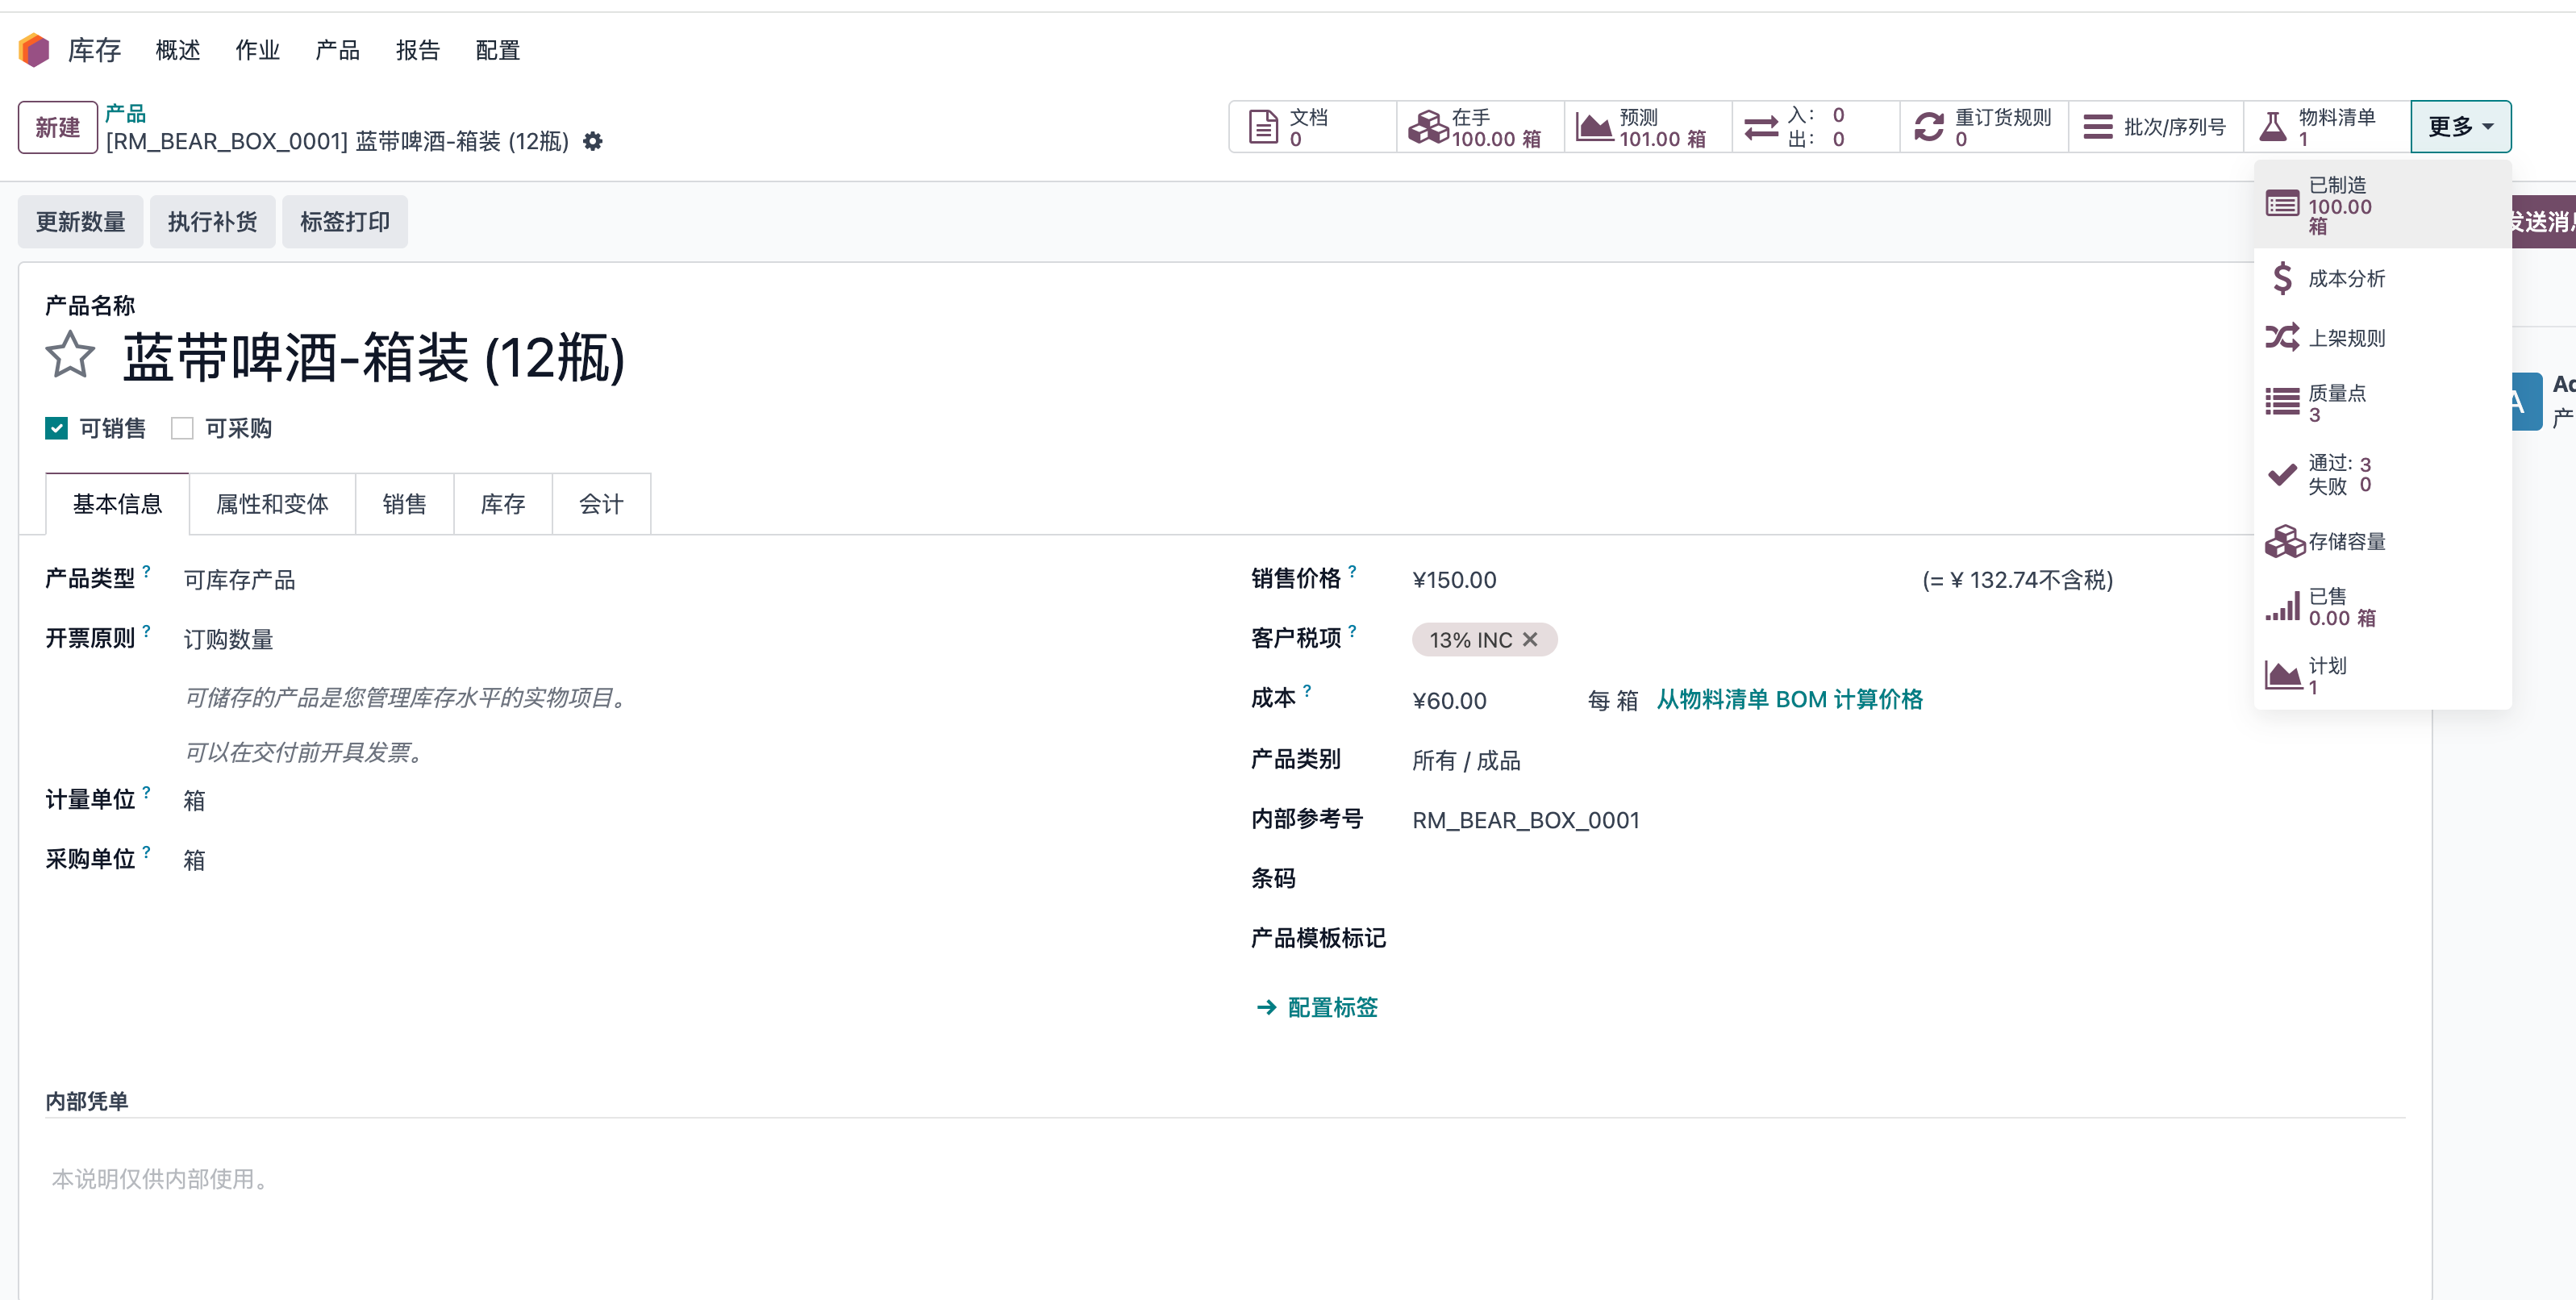Open 已售 0.00 箱 sold entry
Image resolution: width=2576 pixels, height=1300 pixels.
click(2382, 607)
